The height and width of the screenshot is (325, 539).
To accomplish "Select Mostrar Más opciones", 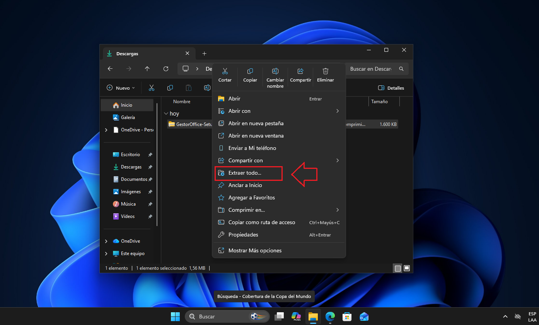I will coord(279,250).
